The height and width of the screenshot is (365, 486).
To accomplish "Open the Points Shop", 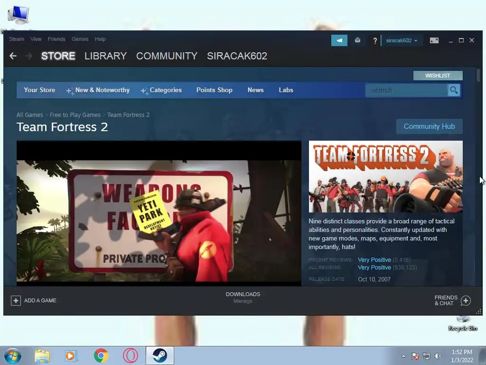I will coord(214,90).
